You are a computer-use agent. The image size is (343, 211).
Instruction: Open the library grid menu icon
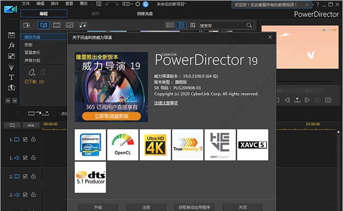click(193, 25)
